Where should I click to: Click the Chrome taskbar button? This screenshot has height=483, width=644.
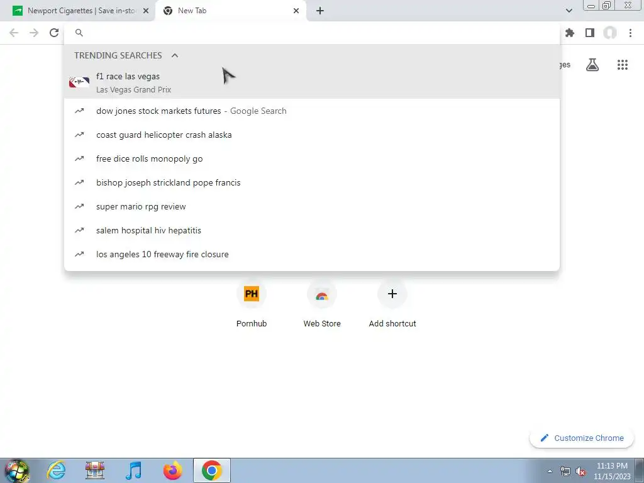pos(211,470)
